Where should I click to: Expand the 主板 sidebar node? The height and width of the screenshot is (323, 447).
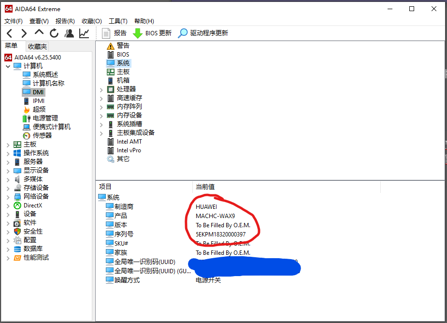pos(8,145)
